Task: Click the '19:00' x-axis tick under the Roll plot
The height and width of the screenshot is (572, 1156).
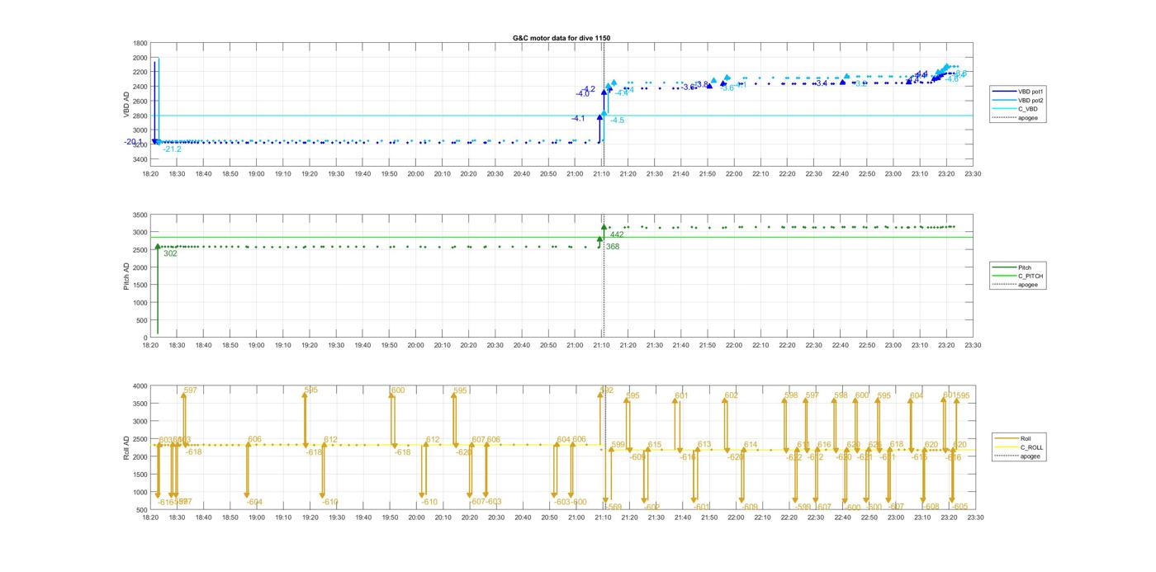Action: click(x=256, y=518)
